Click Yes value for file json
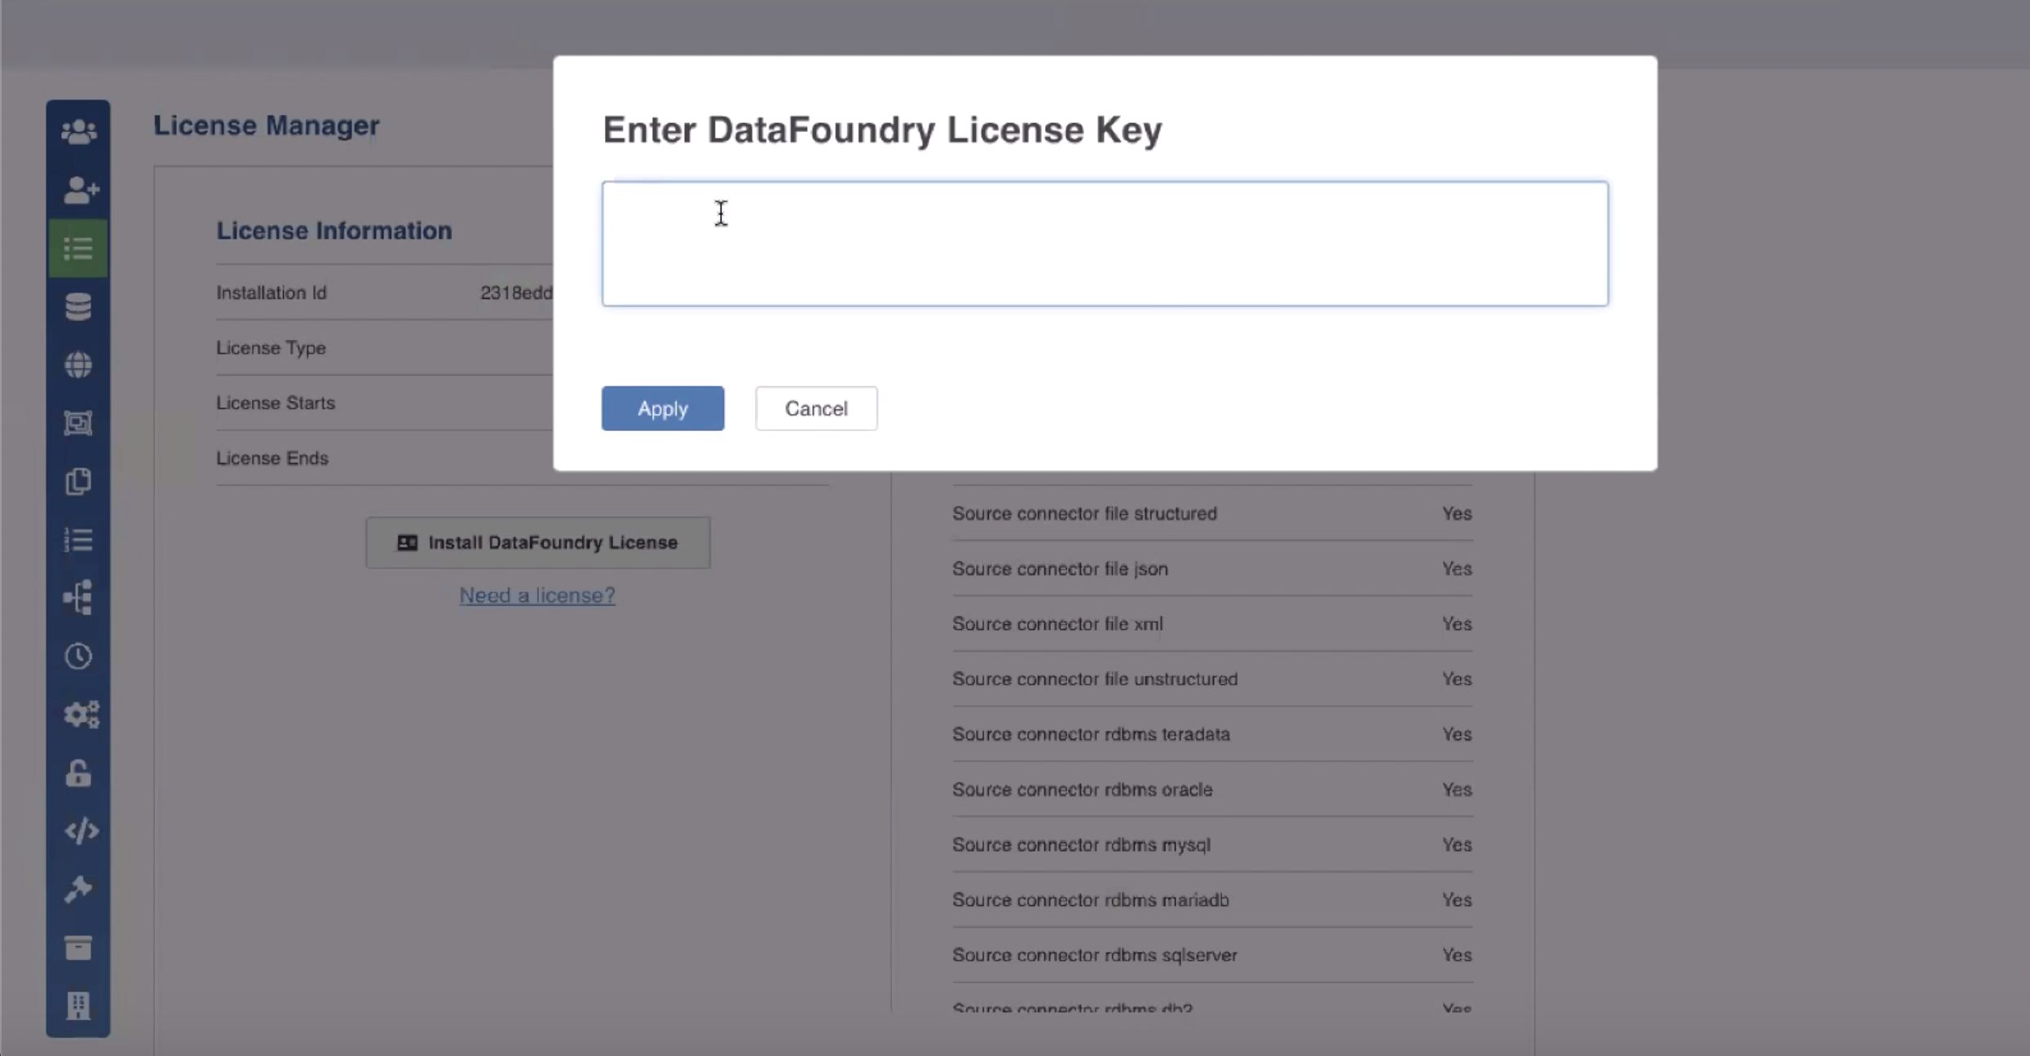Screen dimensions: 2030x1056 click(1457, 569)
